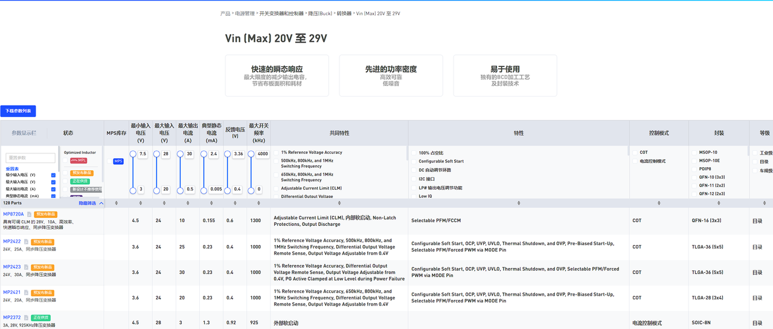Click the 4000 max switching frequency value box

(263, 154)
